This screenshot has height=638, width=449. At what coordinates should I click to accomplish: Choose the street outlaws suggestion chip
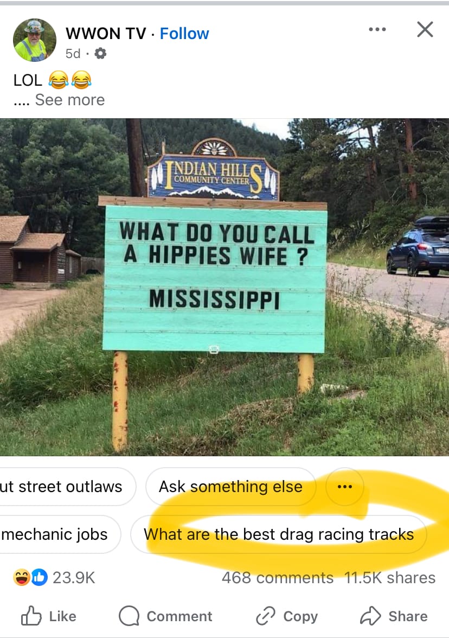67,487
